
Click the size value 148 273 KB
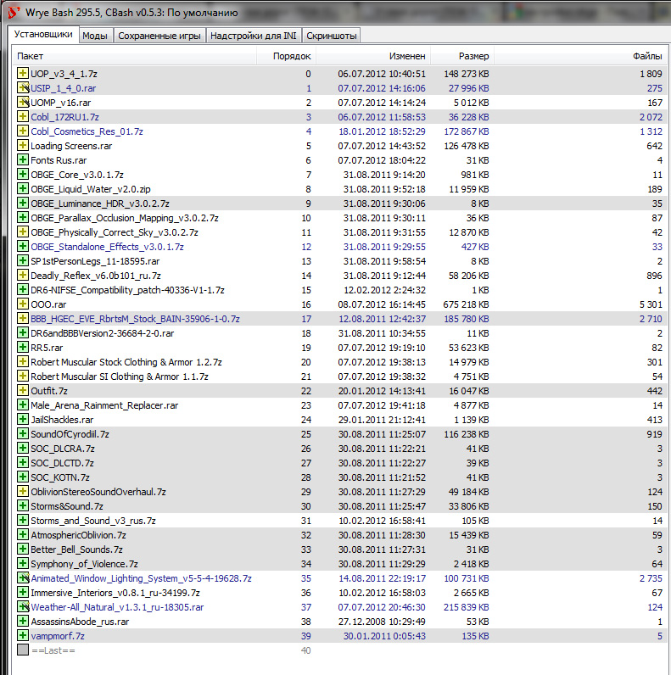[466, 74]
